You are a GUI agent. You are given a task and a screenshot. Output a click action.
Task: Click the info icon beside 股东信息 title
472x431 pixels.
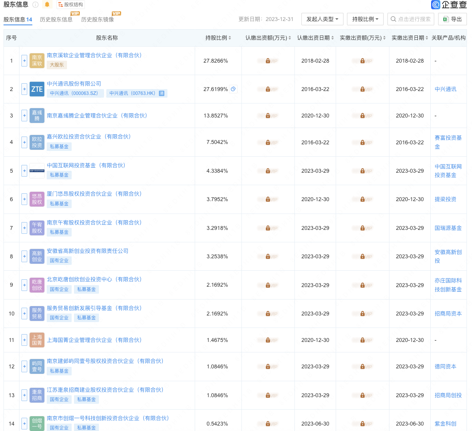[35, 5]
